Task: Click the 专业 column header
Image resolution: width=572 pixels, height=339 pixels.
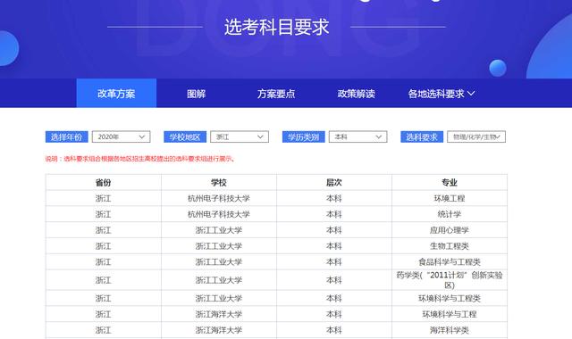Action: point(450,182)
